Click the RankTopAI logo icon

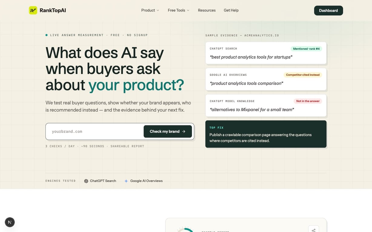[x=33, y=10]
